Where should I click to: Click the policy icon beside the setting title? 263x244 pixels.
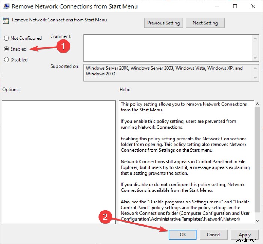pos(6,21)
